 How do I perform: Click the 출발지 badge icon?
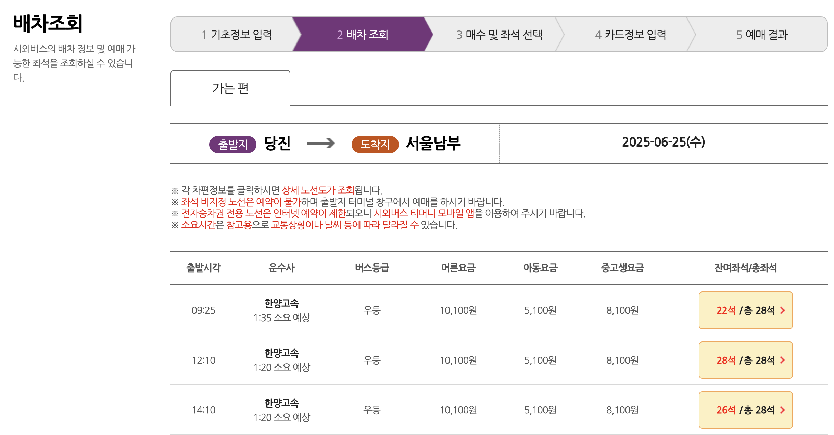pyautogui.click(x=232, y=144)
